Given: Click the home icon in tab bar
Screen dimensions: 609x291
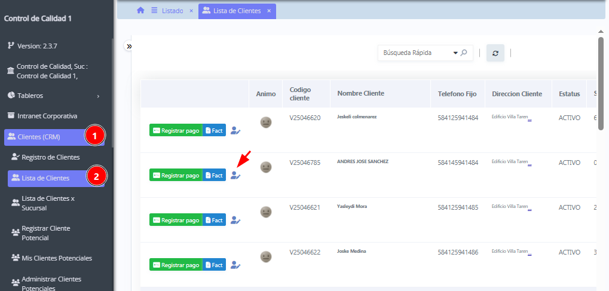Looking at the screenshot, I should [x=140, y=11].
